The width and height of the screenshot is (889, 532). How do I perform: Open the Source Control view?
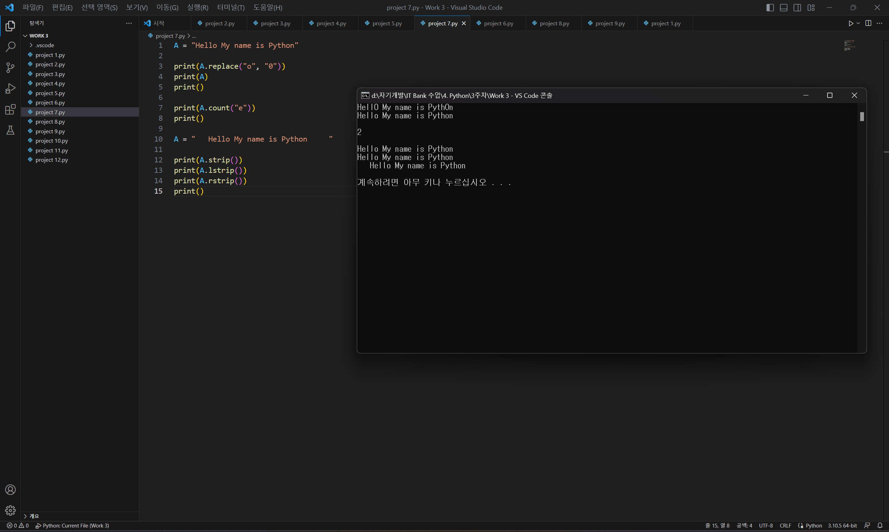(x=10, y=67)
